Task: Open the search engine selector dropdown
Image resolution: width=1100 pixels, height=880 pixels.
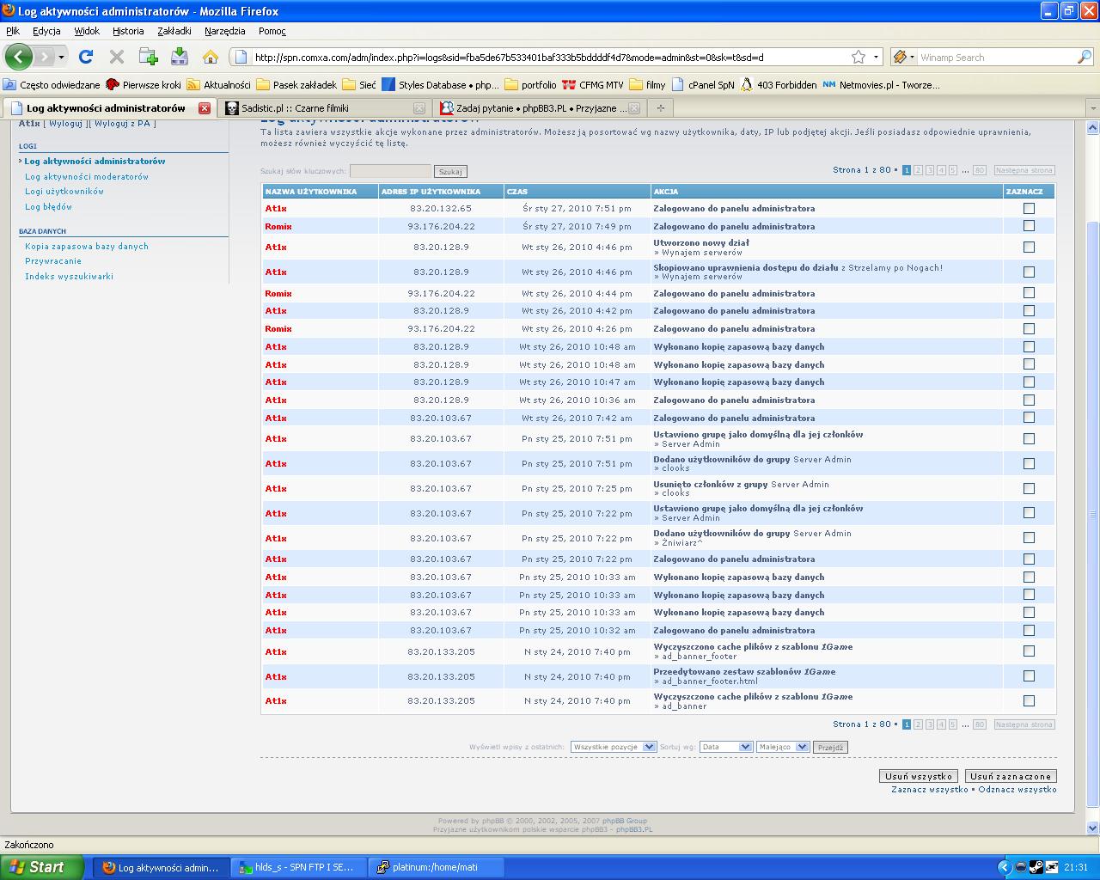Action: click(903, 58)
